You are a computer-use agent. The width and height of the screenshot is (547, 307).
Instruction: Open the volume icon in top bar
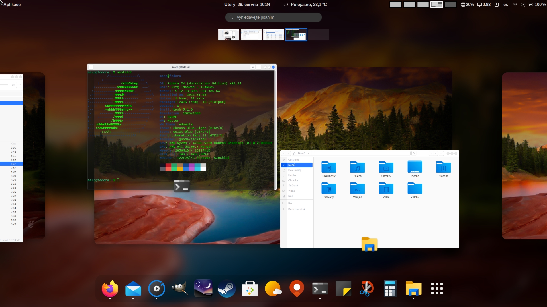tap(523, 5)
